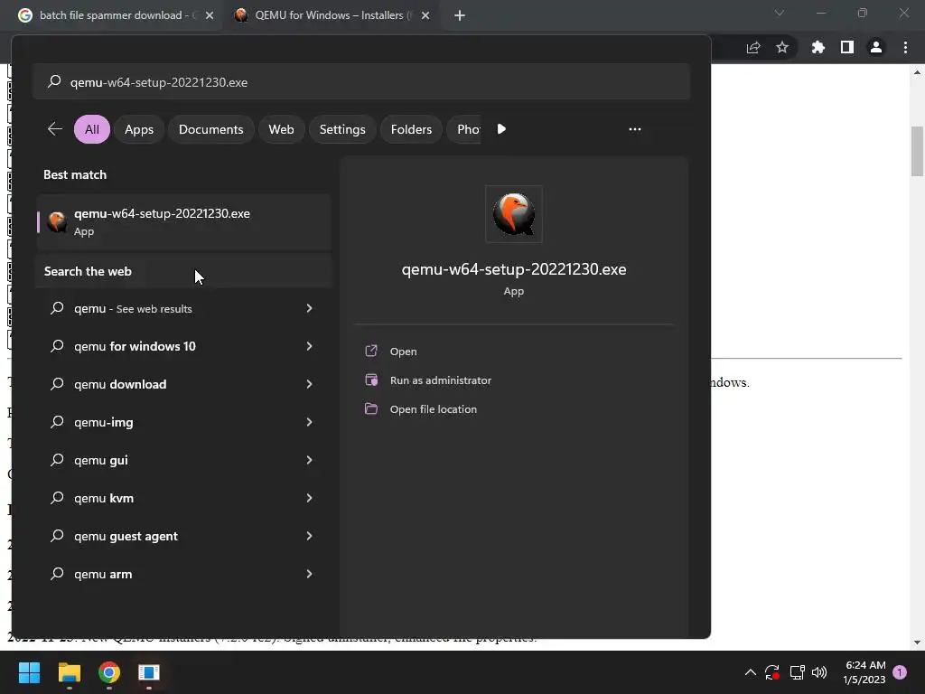Switch to the Apps filter
The image size is (925, 694).
pos(138,129)
